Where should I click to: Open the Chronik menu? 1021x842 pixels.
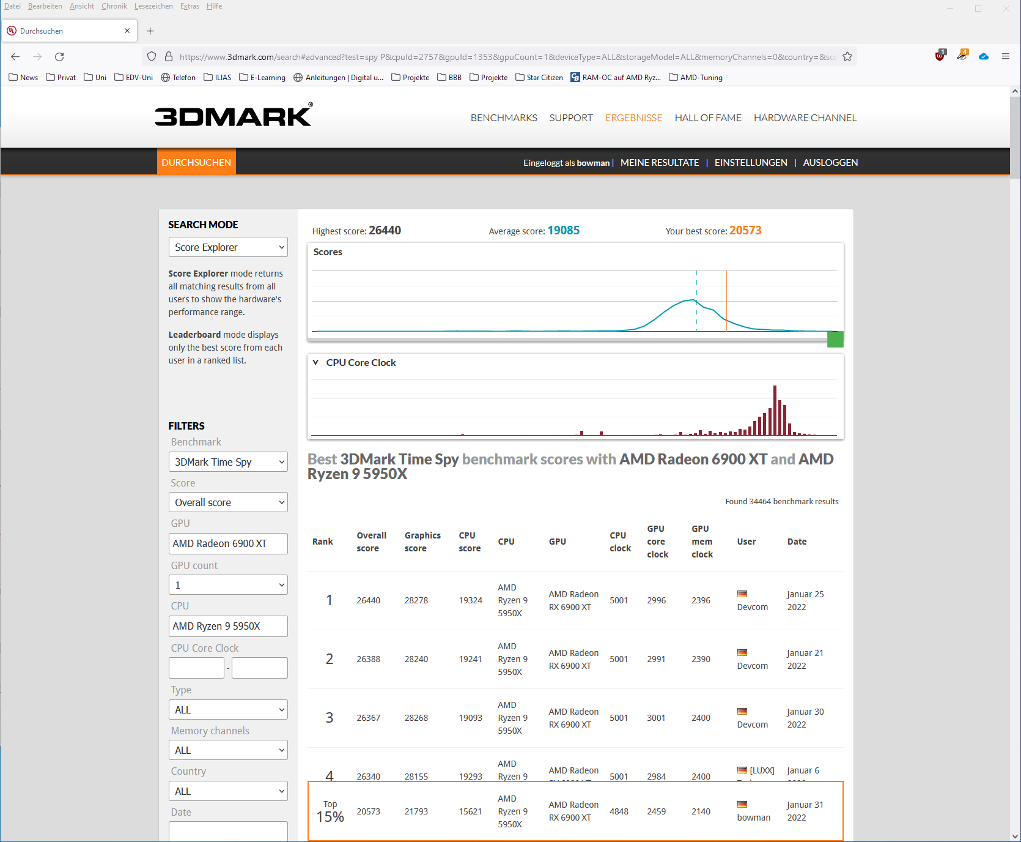tap(114, 6)
